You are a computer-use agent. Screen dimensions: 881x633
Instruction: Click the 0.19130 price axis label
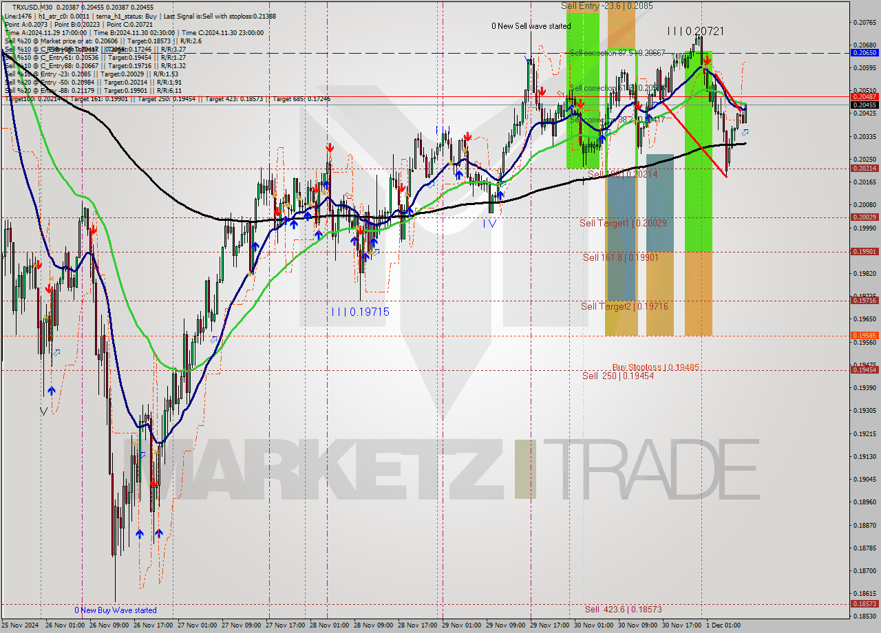[864, 456]
